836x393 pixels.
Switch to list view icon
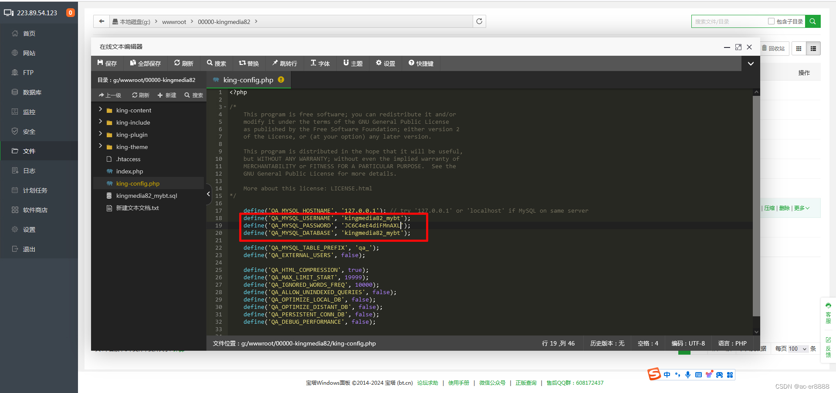(813, 48)
